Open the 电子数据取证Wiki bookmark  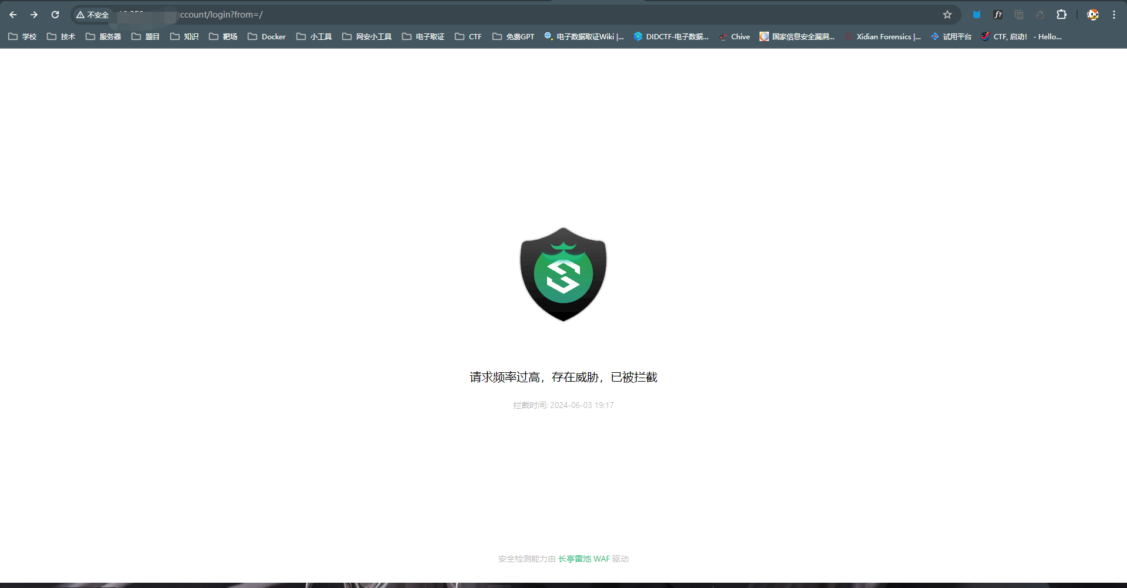[x=584, y=36]
